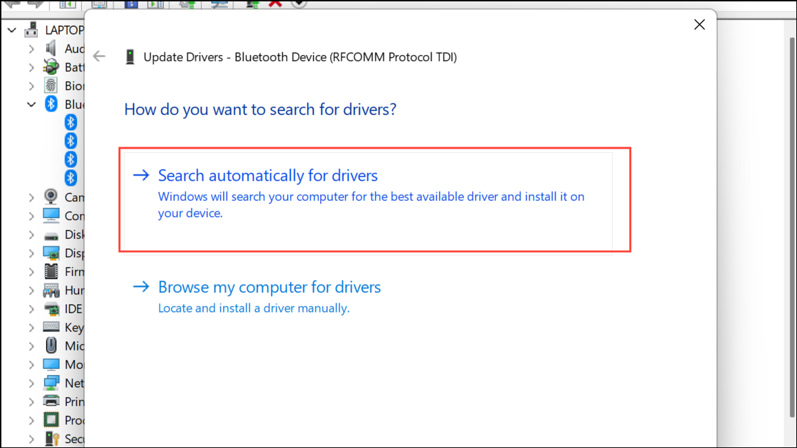Select the Disk drives entry in the tree
The height and width of the screenshot is (448, 797).
click(x=52, y=234)
